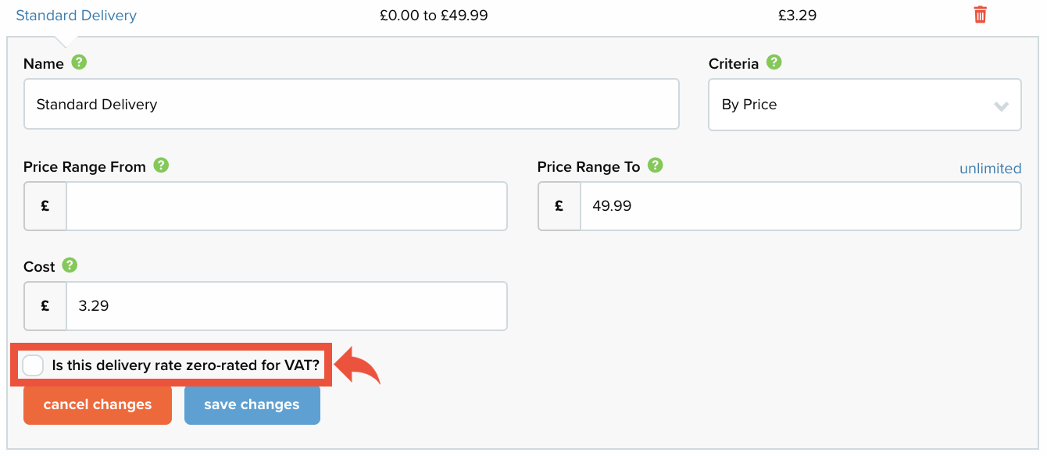Image resolution: width=1047 pixels, height=456 pixels.
Task: Click the cancel changes button
Action: pos(98,404)
